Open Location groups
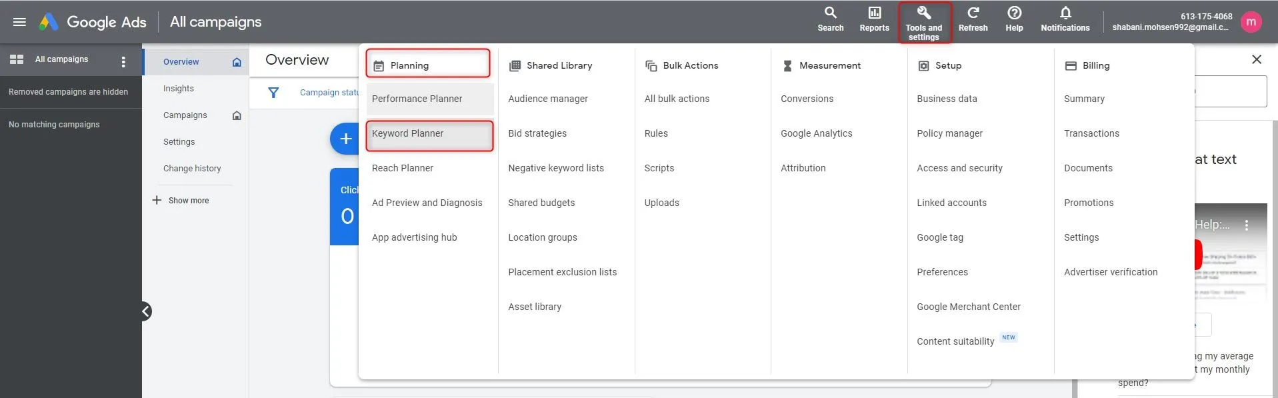The image size is (1278, 398). tap(543, 237)
